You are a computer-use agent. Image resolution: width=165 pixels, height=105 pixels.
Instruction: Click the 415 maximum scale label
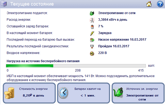tap(141, 70)
